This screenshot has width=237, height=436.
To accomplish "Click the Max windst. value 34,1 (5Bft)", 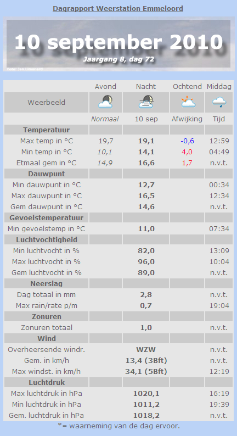I will click(x=146, y=372).
